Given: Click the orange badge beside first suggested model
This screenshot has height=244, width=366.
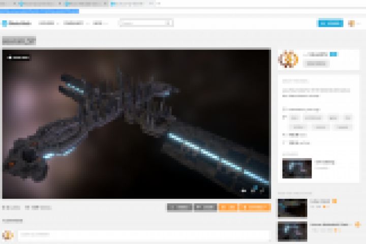Looking at the screenshot, I should (334, 201).
